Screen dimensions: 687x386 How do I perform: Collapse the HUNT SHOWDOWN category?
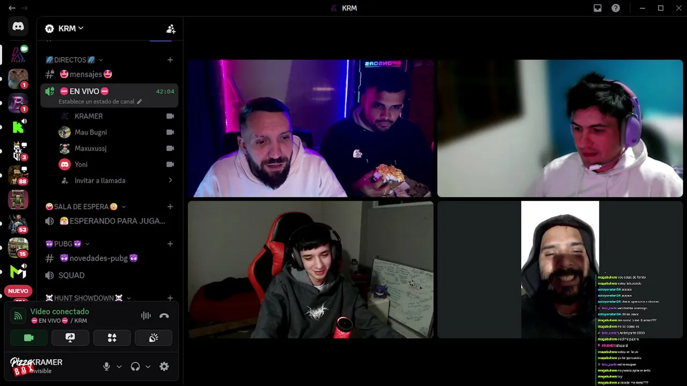tap(89, 298)
